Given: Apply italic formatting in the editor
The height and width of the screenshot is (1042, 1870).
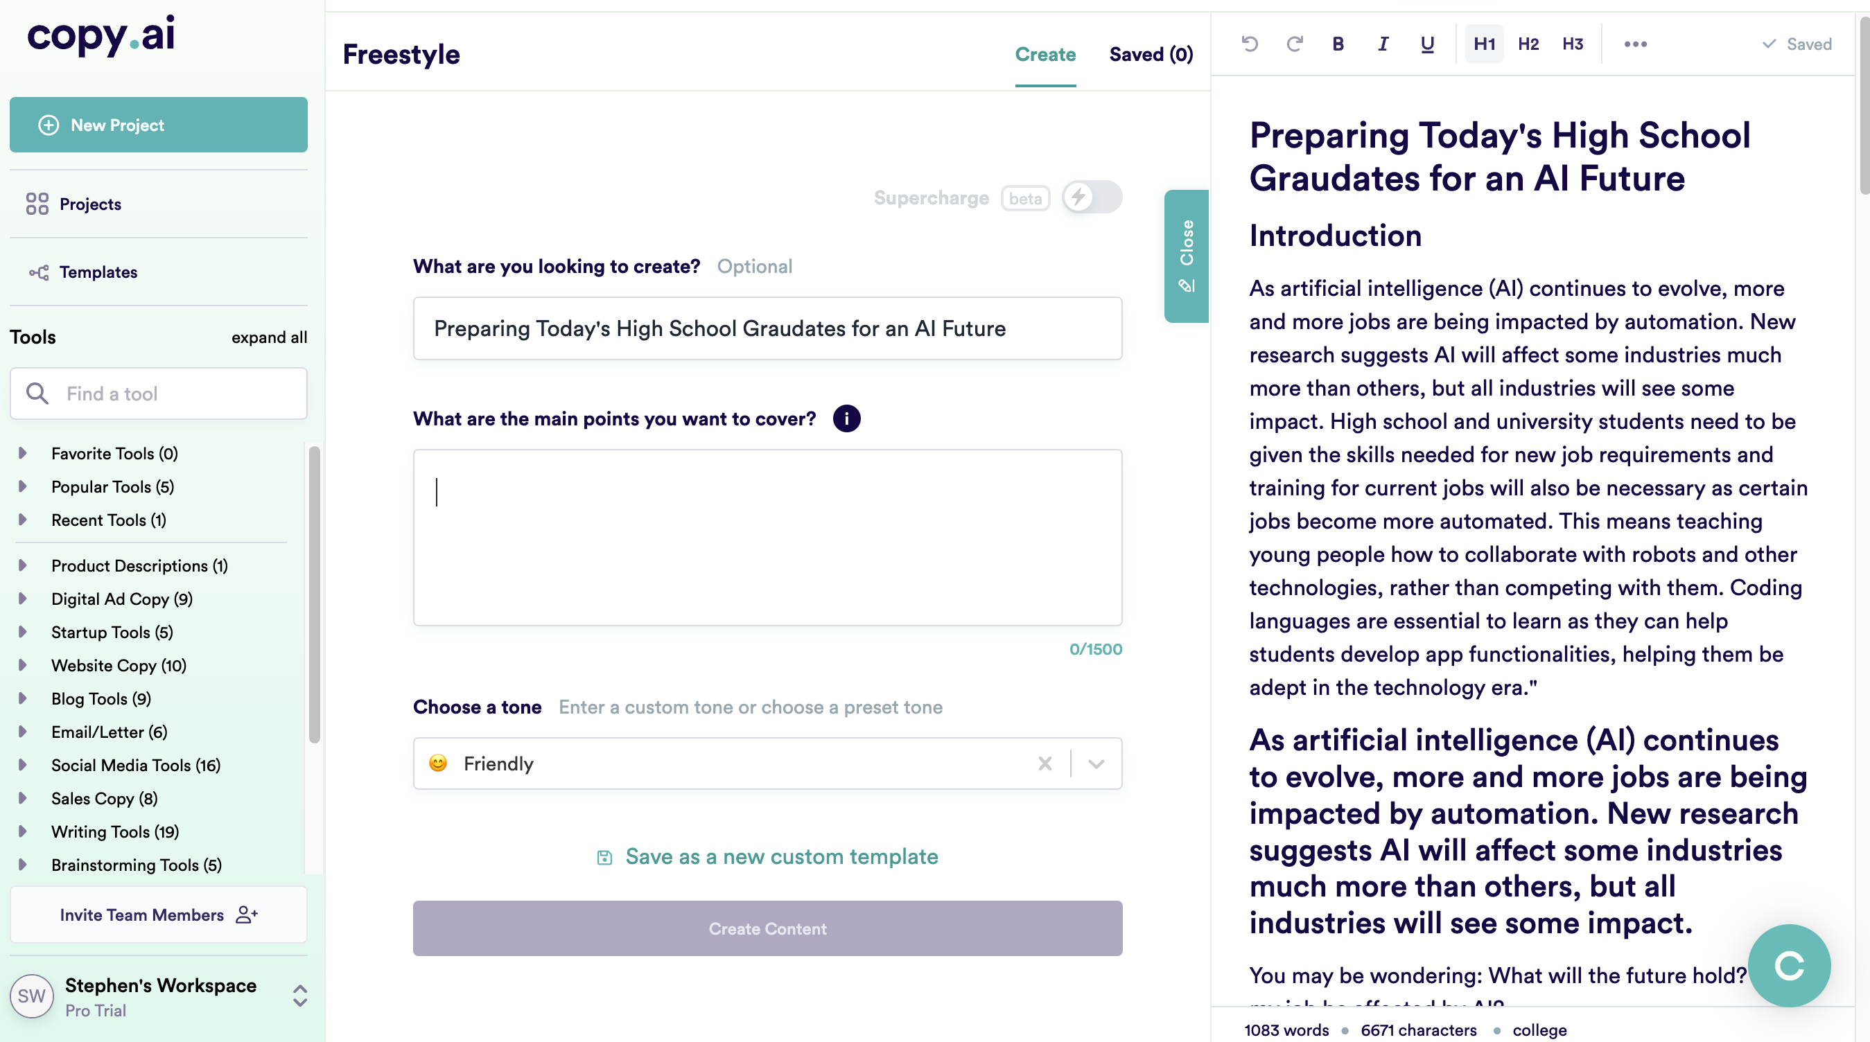Looking at the screenshot, I should pos(1383,44).
